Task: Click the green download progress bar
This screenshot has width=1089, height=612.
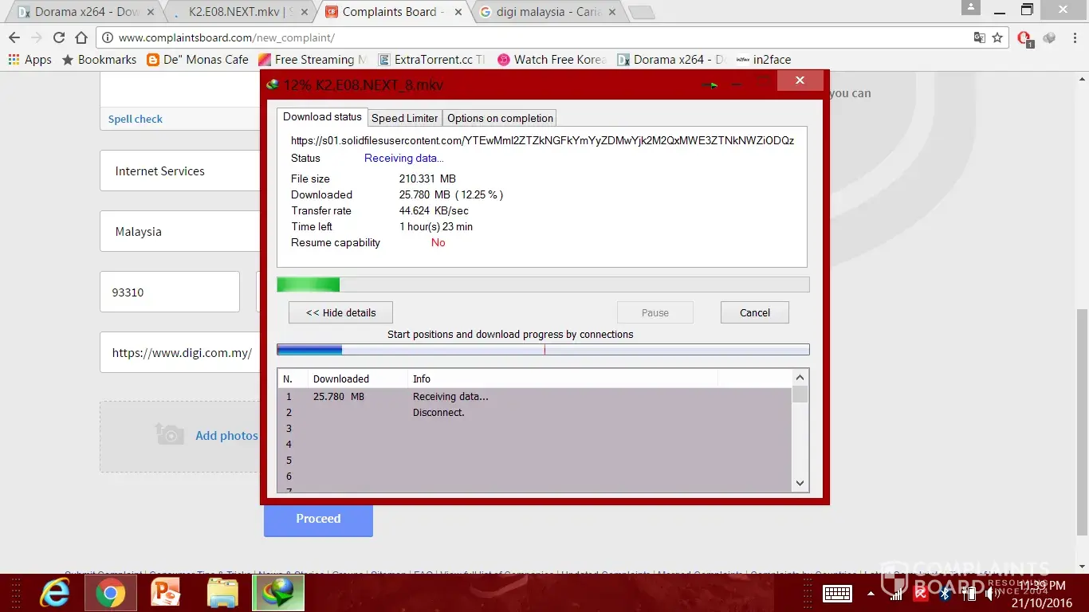Action: pyautogui.click(x=543, y=284)
